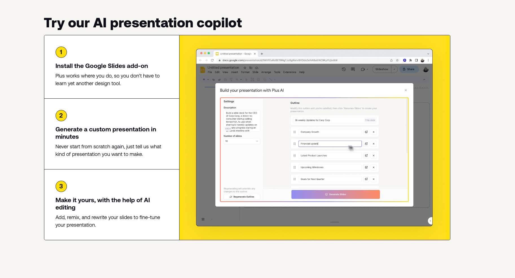Open the browser side panel icon

tap(416, 60)
